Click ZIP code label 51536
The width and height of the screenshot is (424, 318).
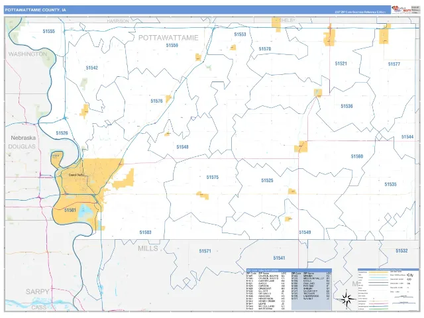pyautogui.click(x=346, y=106)
